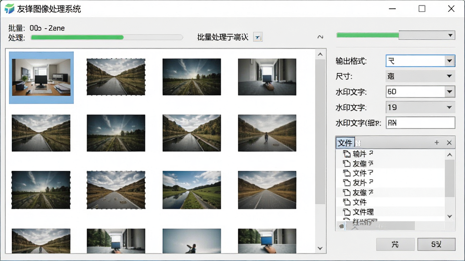Close the 文件 panel with its X icon
465x261 pixels.
(x=449, y=143)
